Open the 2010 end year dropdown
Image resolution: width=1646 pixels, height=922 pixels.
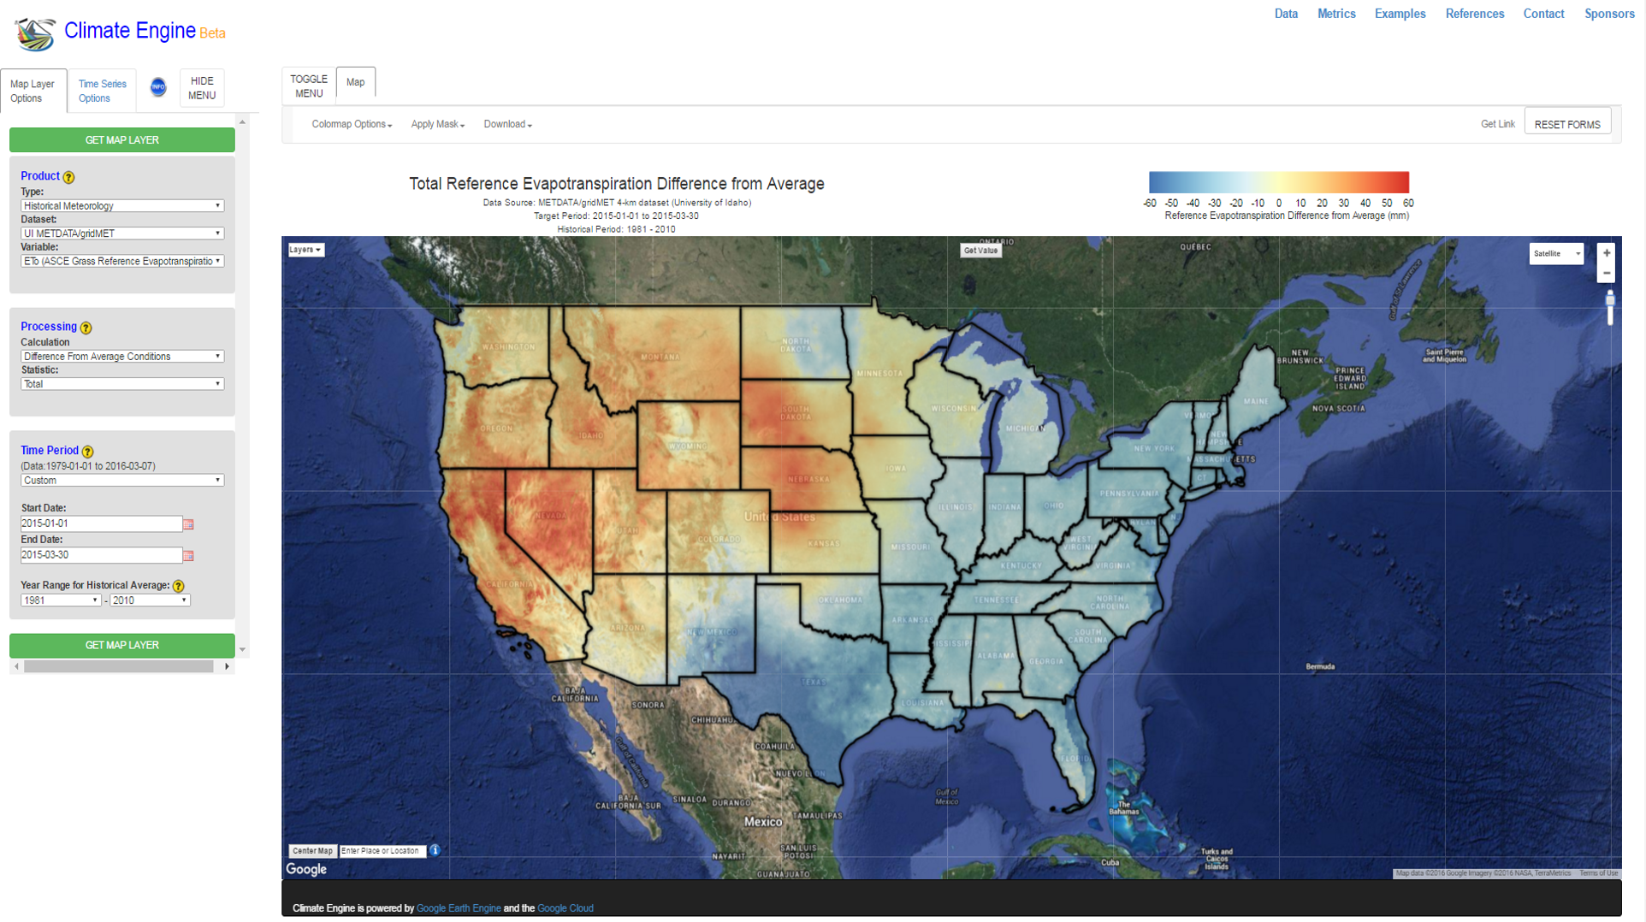pyautogui.click(x=150, y=600)
